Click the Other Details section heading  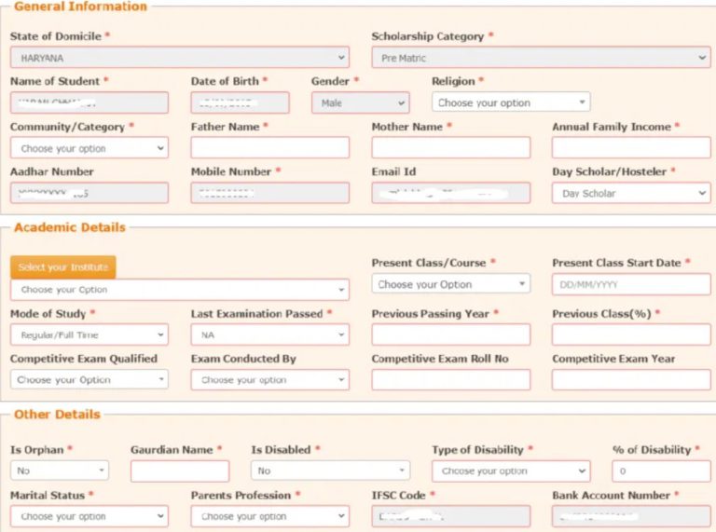pos(57,415)
